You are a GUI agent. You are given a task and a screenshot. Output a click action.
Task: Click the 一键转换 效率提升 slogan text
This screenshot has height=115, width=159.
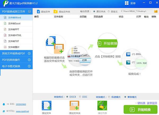pyautogui.click(x=146, y=103)
